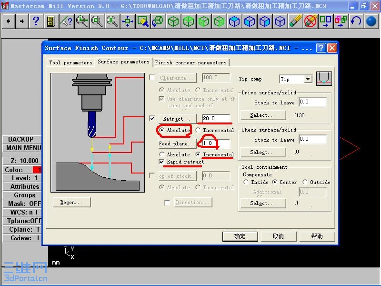Screen dimensions: 381x286
Task: Click the fourth blue Cplane cube icon
Action: (x=280, y=21)
